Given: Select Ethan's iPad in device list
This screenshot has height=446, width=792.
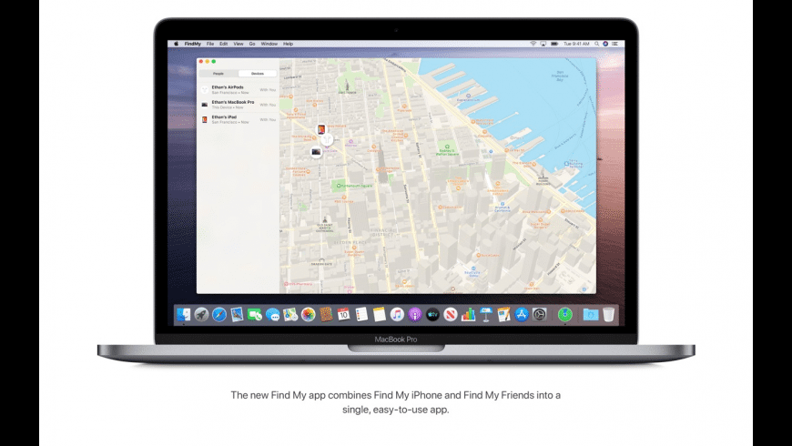Looking at the screenshot, I should 239,119.
